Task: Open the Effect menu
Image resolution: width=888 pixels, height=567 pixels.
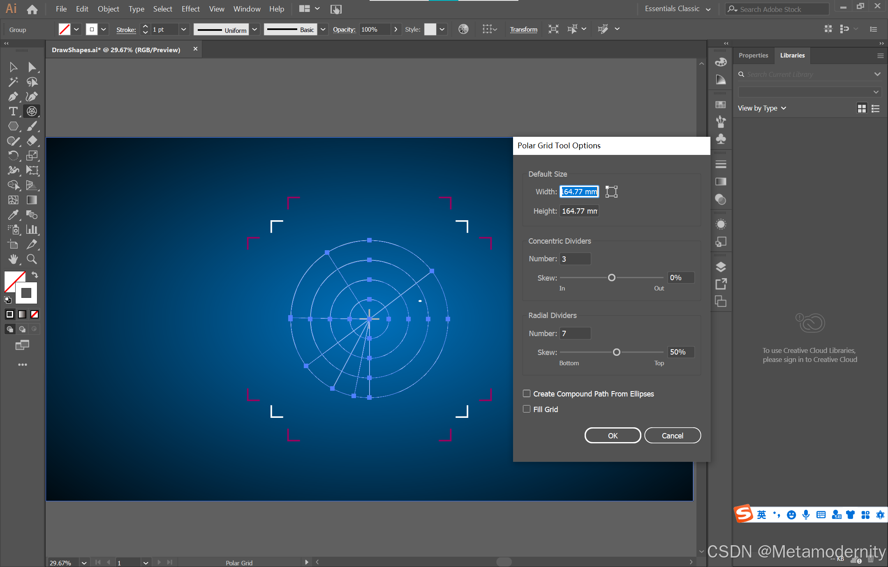Action: (190, 9)
